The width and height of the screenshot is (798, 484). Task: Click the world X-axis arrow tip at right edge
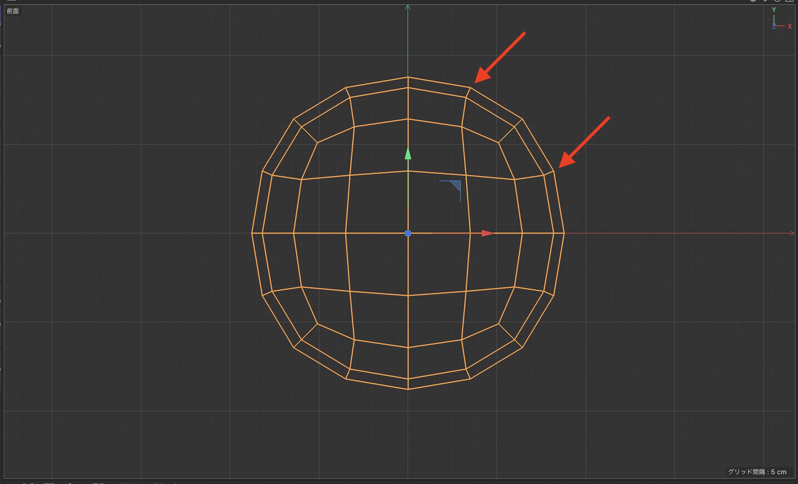pyautogui.click(x=792, y=233)
